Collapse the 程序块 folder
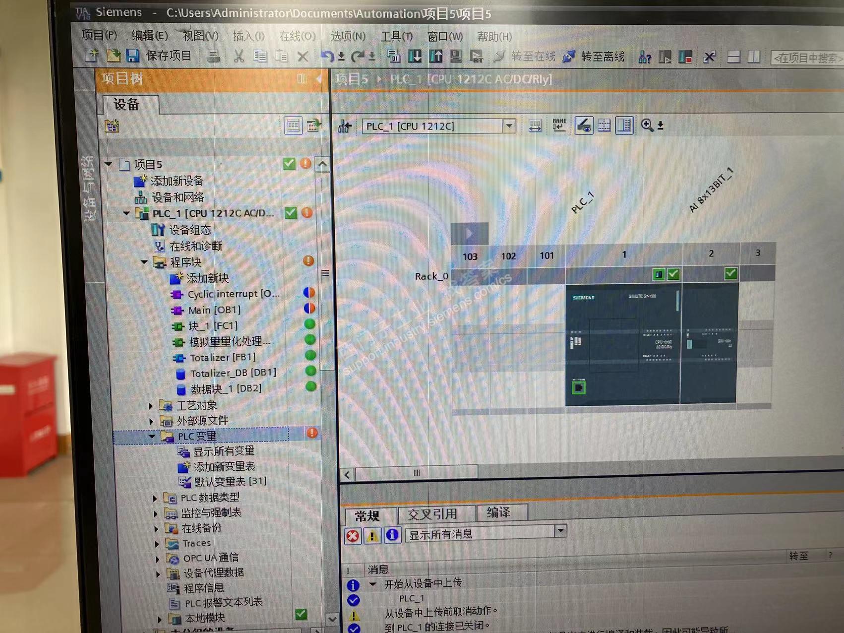 (x=144, y=262)
